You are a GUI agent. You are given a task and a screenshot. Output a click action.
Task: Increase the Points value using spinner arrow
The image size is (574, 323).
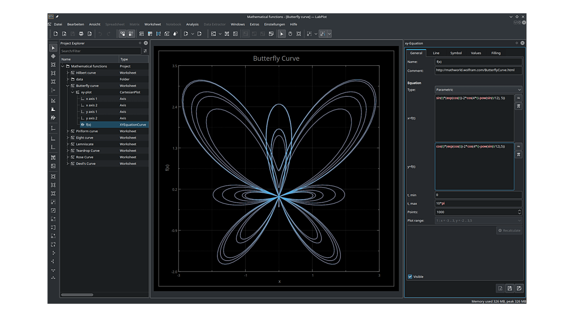click(x=519, y=210)
